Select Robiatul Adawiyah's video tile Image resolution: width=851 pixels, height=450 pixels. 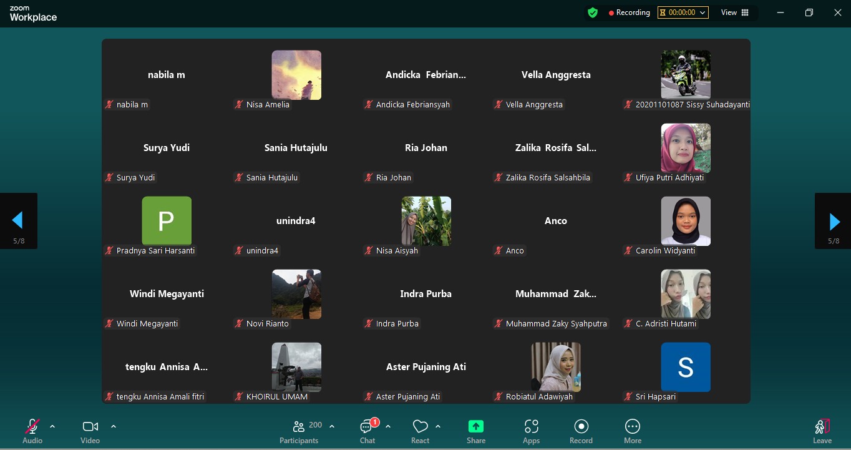pyautogui.click(x=556, y=367)
